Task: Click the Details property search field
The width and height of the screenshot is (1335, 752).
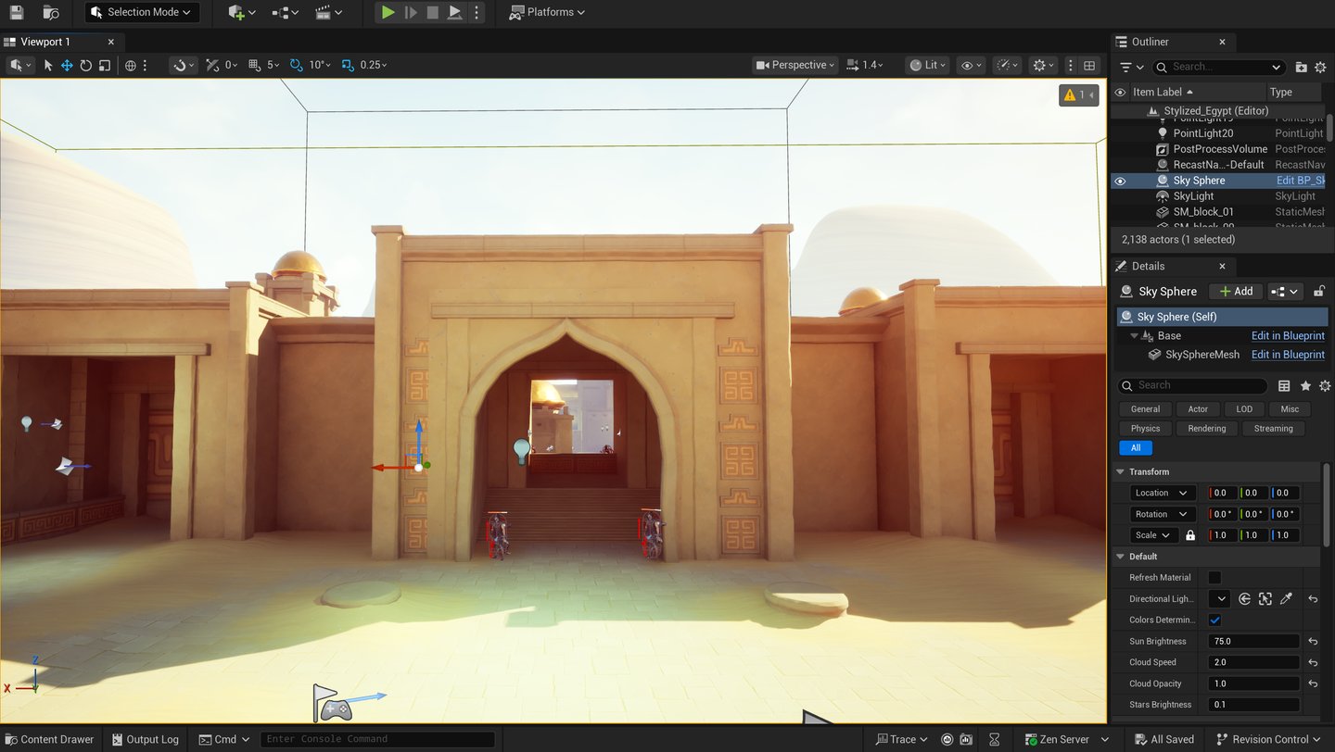Action: (1193, 385)
